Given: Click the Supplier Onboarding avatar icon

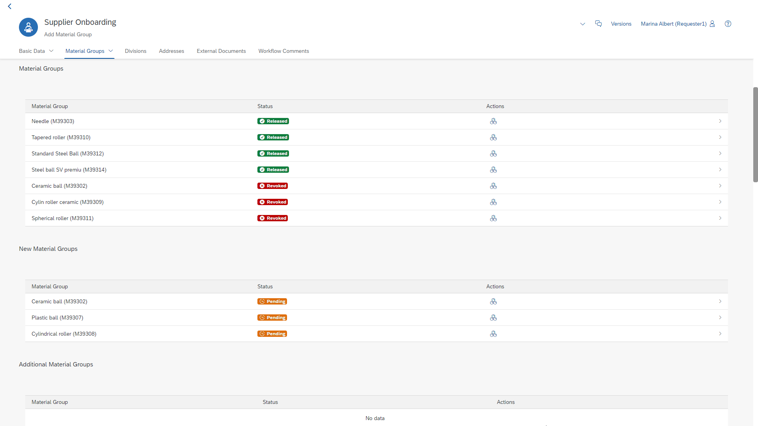Looking at the screenshot, I should pyautogui.click(x=28, y=27).
